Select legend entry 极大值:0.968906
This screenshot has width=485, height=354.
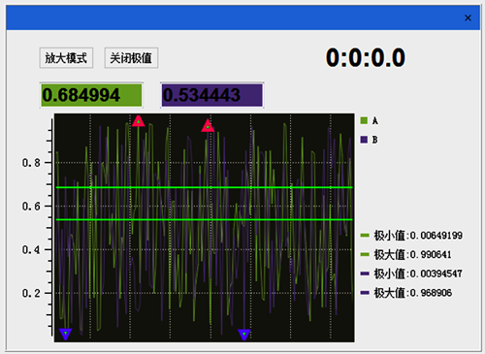(x=406, y=293)
